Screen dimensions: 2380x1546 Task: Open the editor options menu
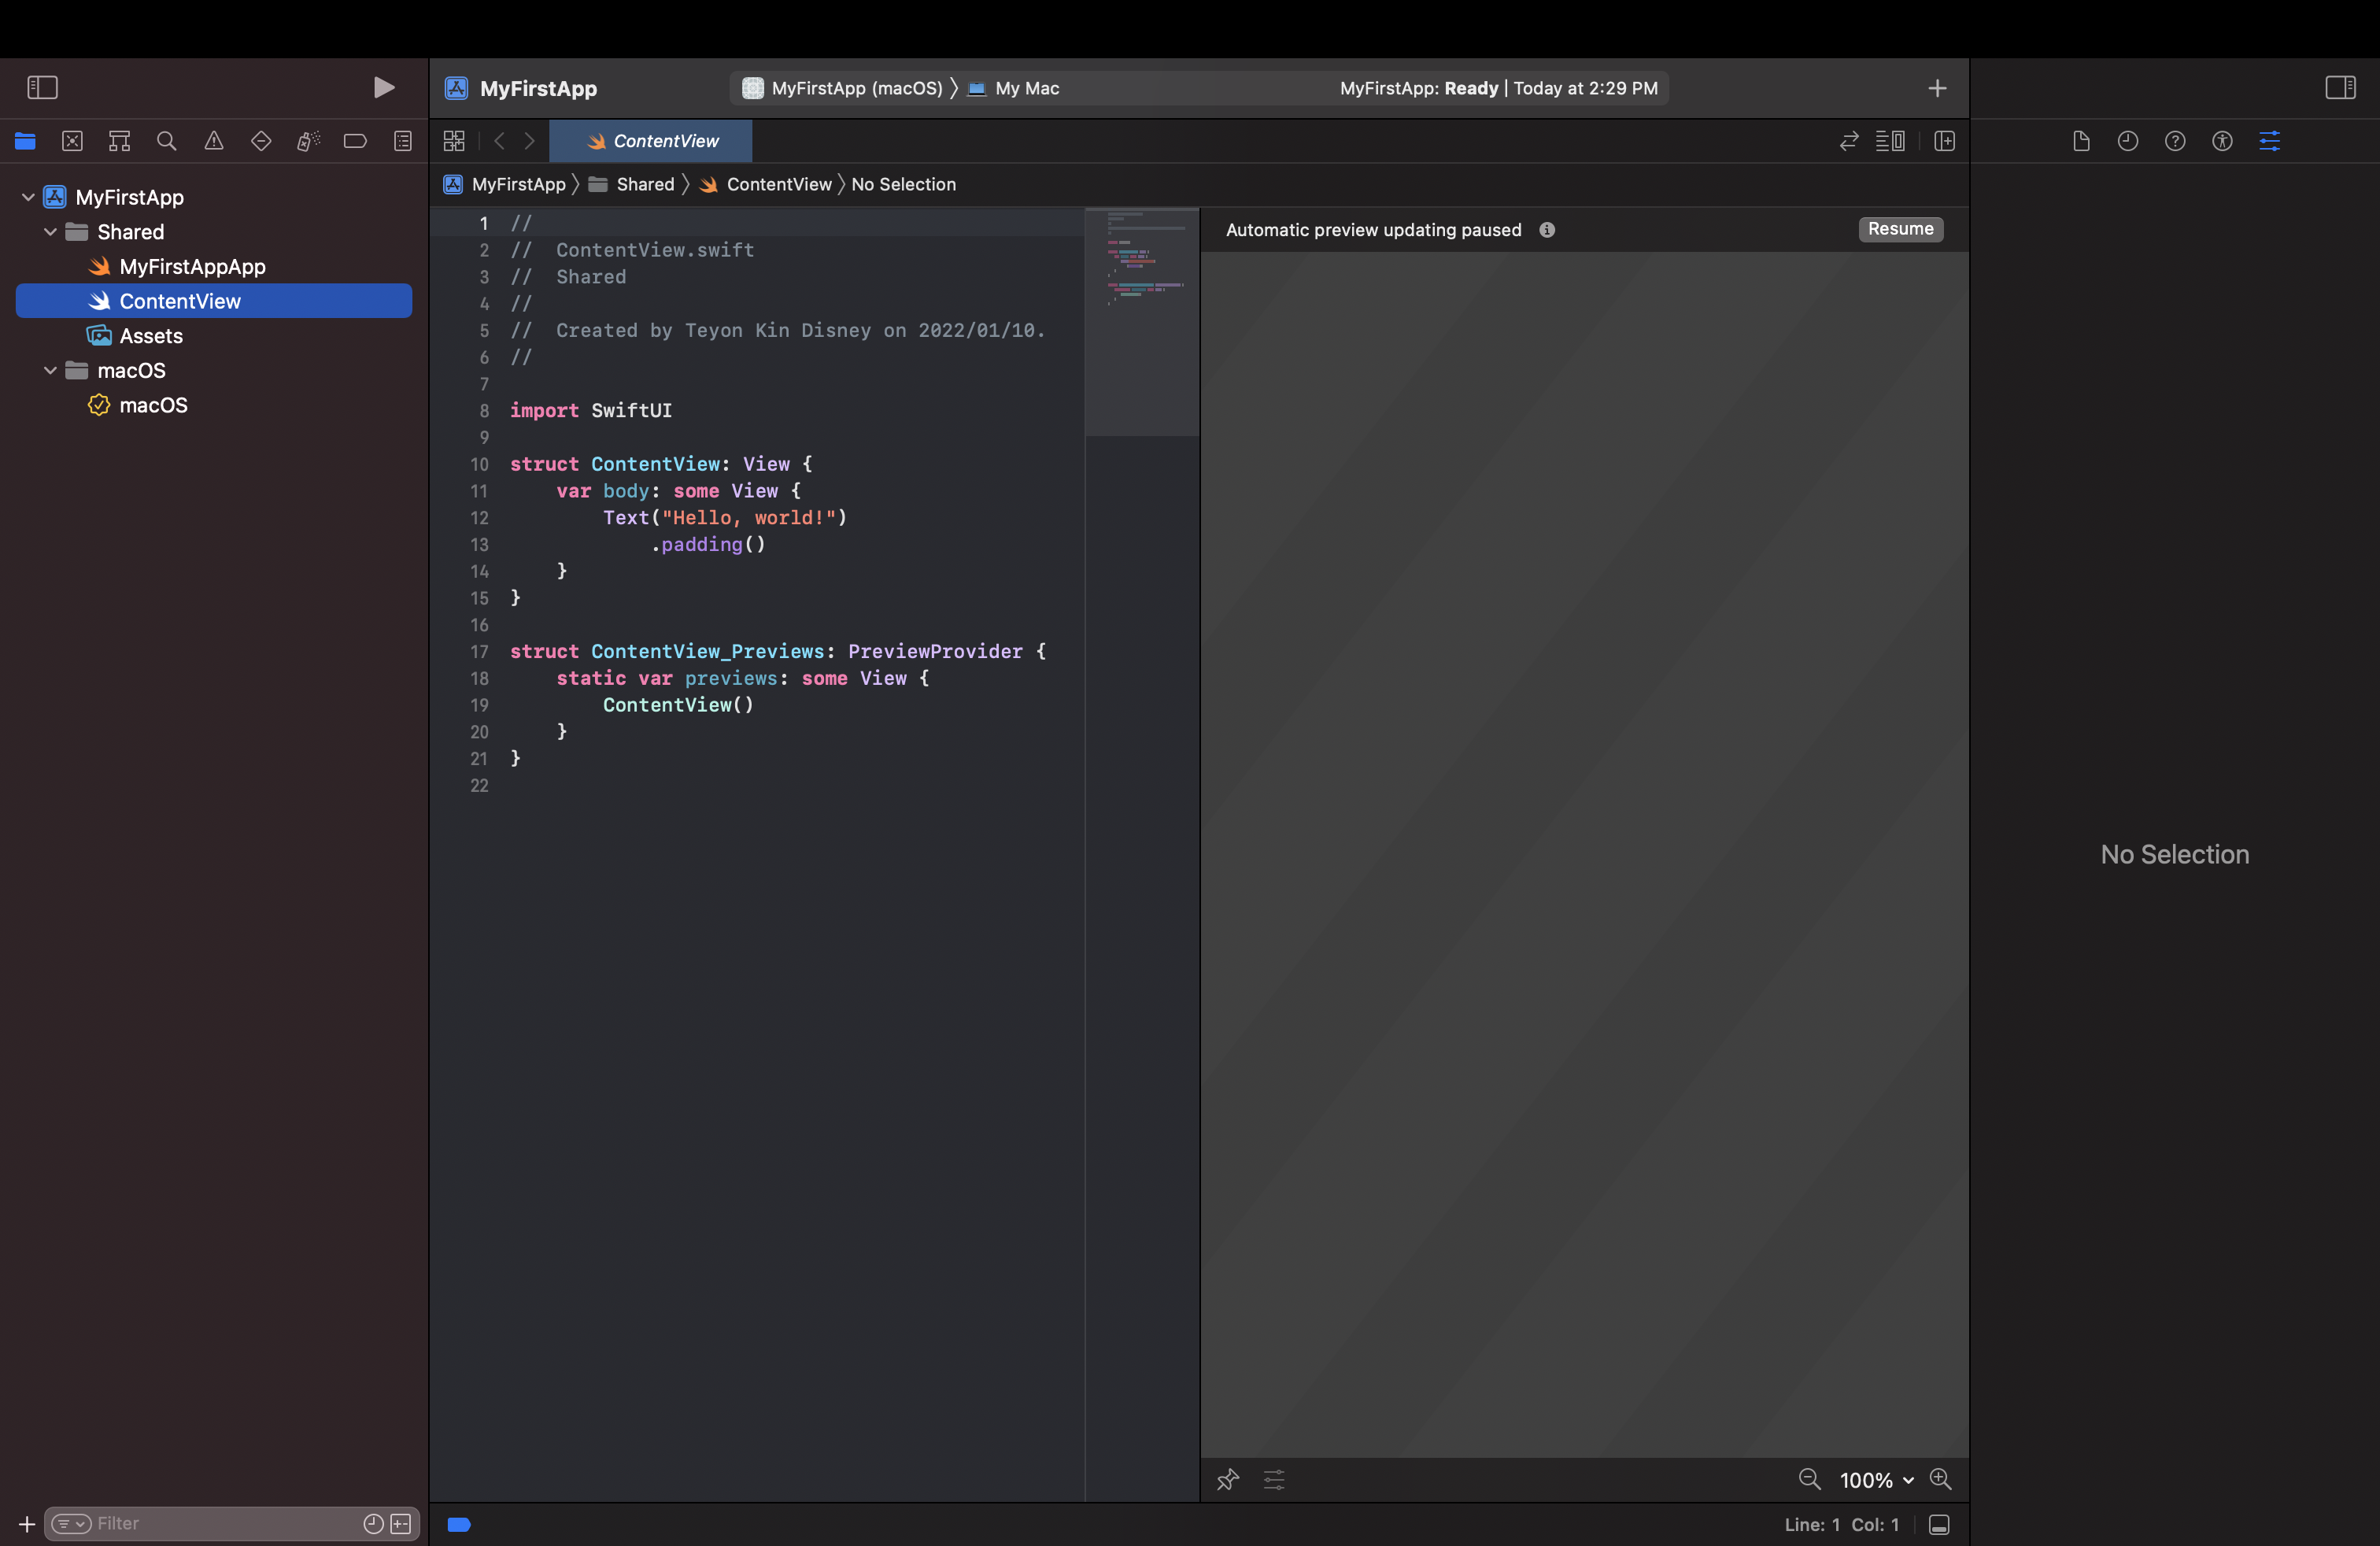pyautogui.click(x=1890, y=141)
